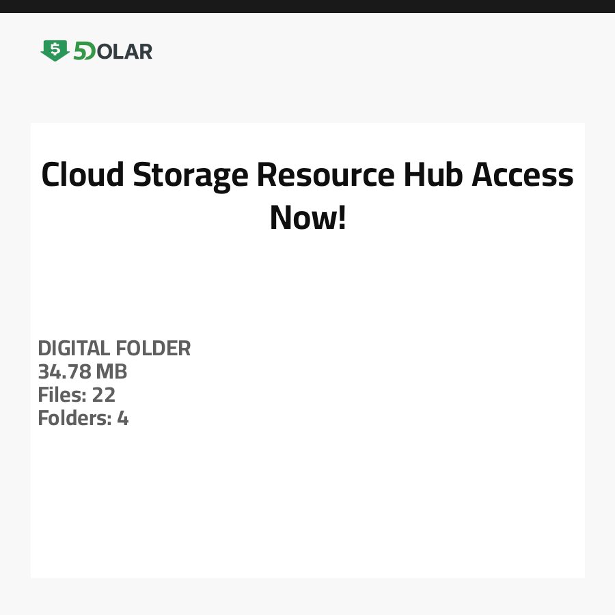Click the green "5D" part of the logo
Screen dimensions: 615x615
pyautogui.click(x=84, y=51)
